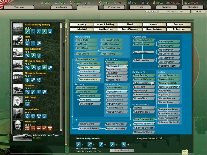Open the Naval Doctrines category tab

coord(154,29)
